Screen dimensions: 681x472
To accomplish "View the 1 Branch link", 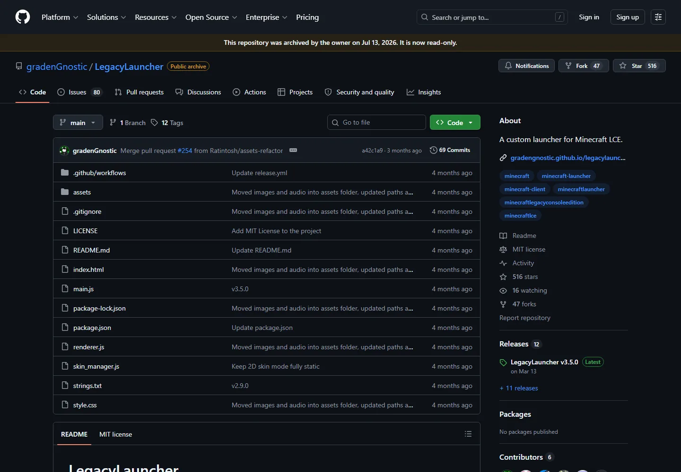I will [128, 123].
